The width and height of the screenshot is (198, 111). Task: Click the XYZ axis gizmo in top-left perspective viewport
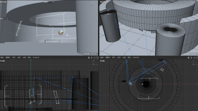pos(92,4)
